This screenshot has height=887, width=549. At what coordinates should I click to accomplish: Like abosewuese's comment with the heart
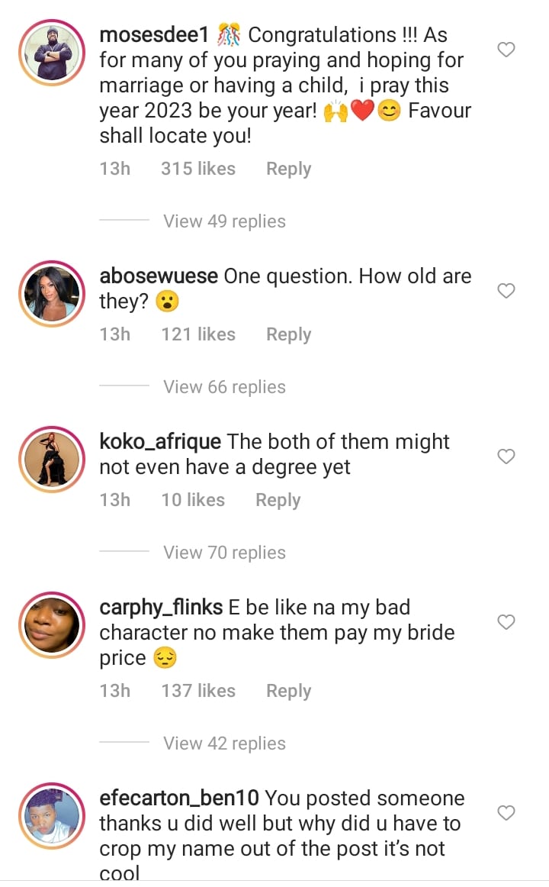pos(506,291)
